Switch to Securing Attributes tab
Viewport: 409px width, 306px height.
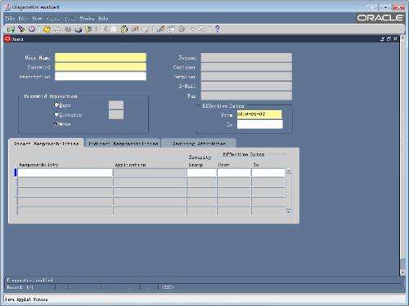coord(199,144)
